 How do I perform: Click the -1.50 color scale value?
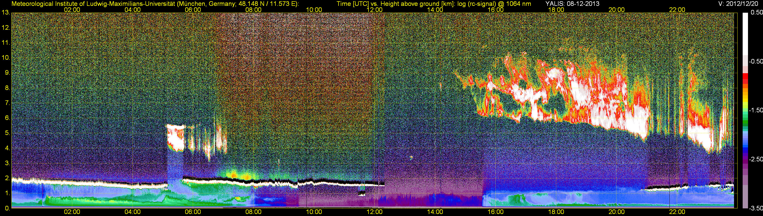coord(756,110)
